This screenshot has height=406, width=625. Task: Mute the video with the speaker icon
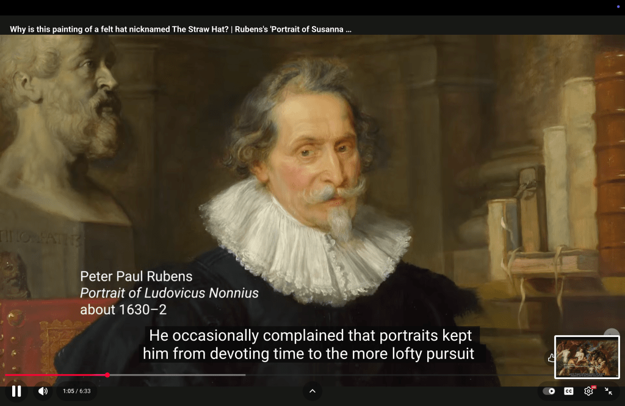click(43, 391)
